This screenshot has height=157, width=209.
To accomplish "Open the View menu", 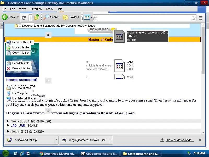I will point(22,9).
